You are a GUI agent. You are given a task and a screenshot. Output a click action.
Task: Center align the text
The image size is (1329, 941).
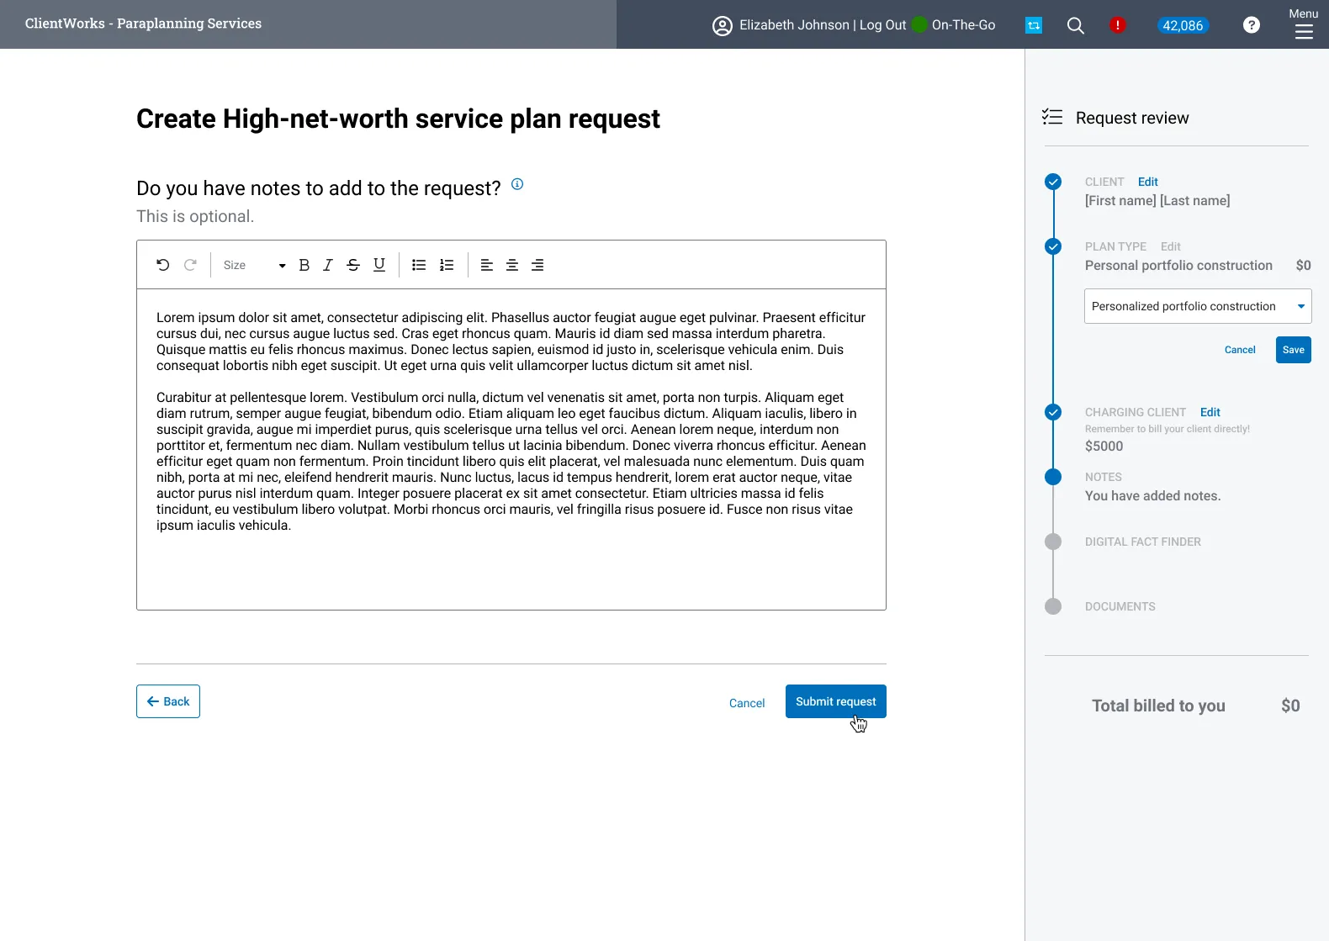(x=511, y=265)
